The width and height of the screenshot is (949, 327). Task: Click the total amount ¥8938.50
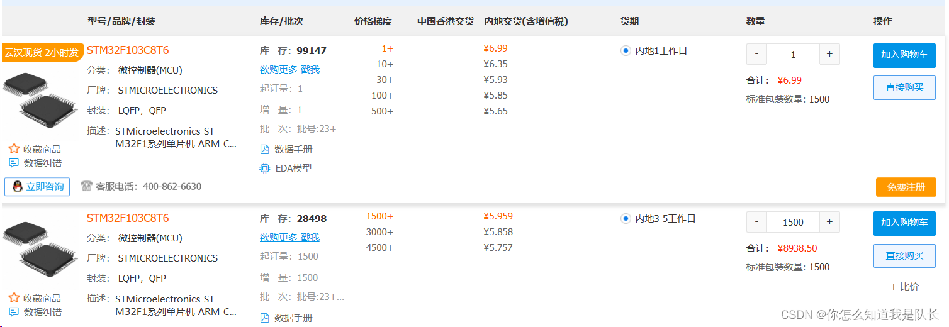(x=797, y=248)
